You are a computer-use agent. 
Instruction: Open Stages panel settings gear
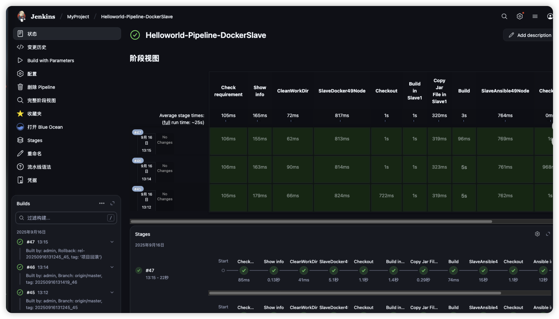[x=537, y=234]
